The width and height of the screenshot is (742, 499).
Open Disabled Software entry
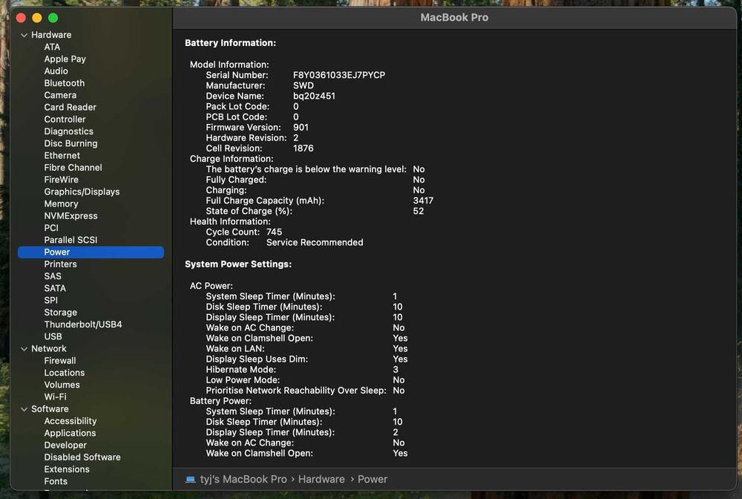click(x=82, y=457)
